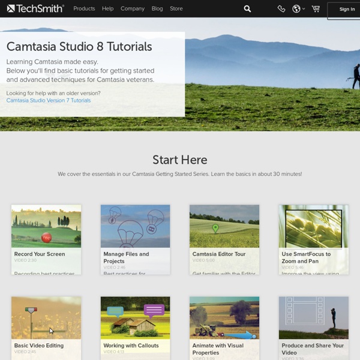Open the Help menu
This screenshot has width=360, height=360.
pos(107,9)
